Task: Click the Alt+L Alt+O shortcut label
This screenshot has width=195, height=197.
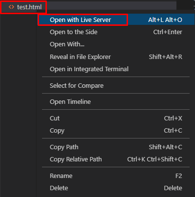Action: (165, 20)
